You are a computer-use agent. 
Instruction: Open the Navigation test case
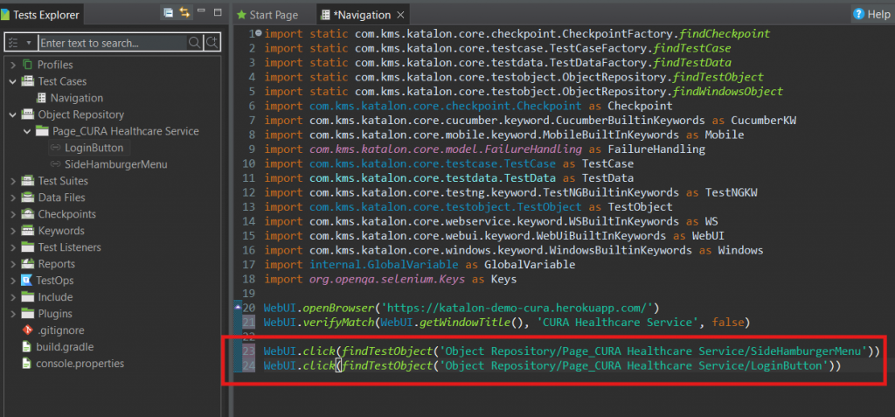[x=77, y=98]
